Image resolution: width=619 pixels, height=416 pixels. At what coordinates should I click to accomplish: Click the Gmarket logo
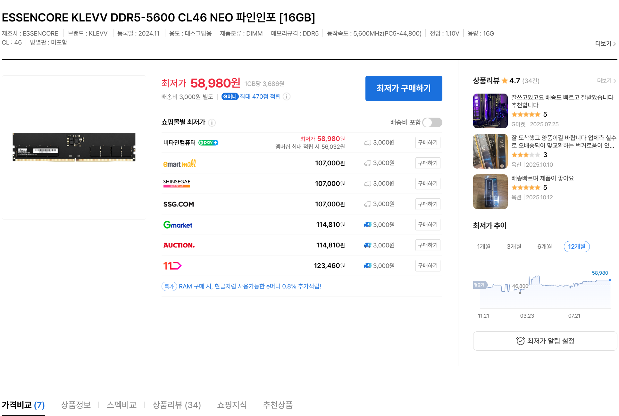[178, 225]
